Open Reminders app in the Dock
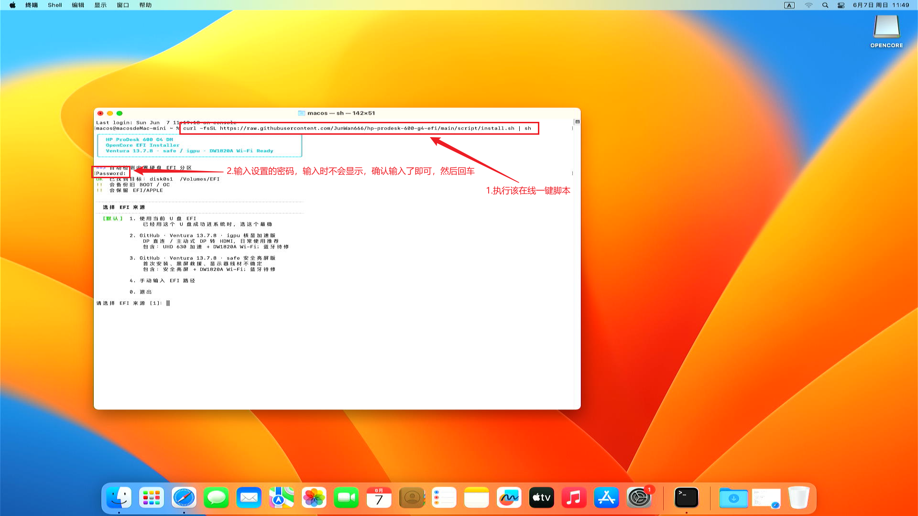The width and height of the screenshot is (918, 516). [x=444, y=498]
